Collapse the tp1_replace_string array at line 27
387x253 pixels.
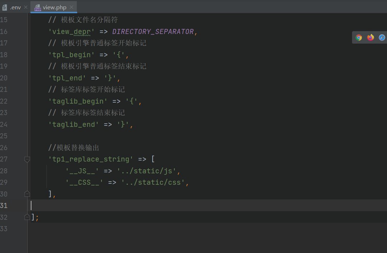(x=27, y=159)
